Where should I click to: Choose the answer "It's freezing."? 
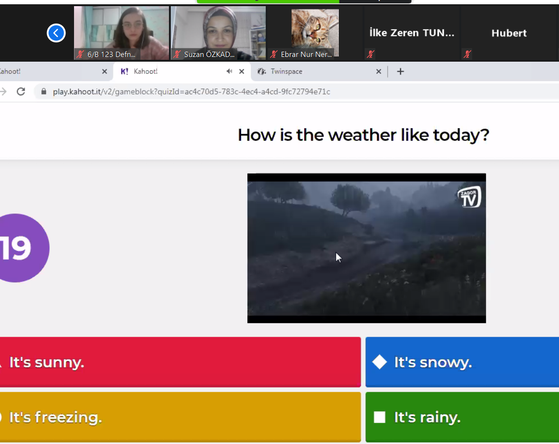coord(180,417)
